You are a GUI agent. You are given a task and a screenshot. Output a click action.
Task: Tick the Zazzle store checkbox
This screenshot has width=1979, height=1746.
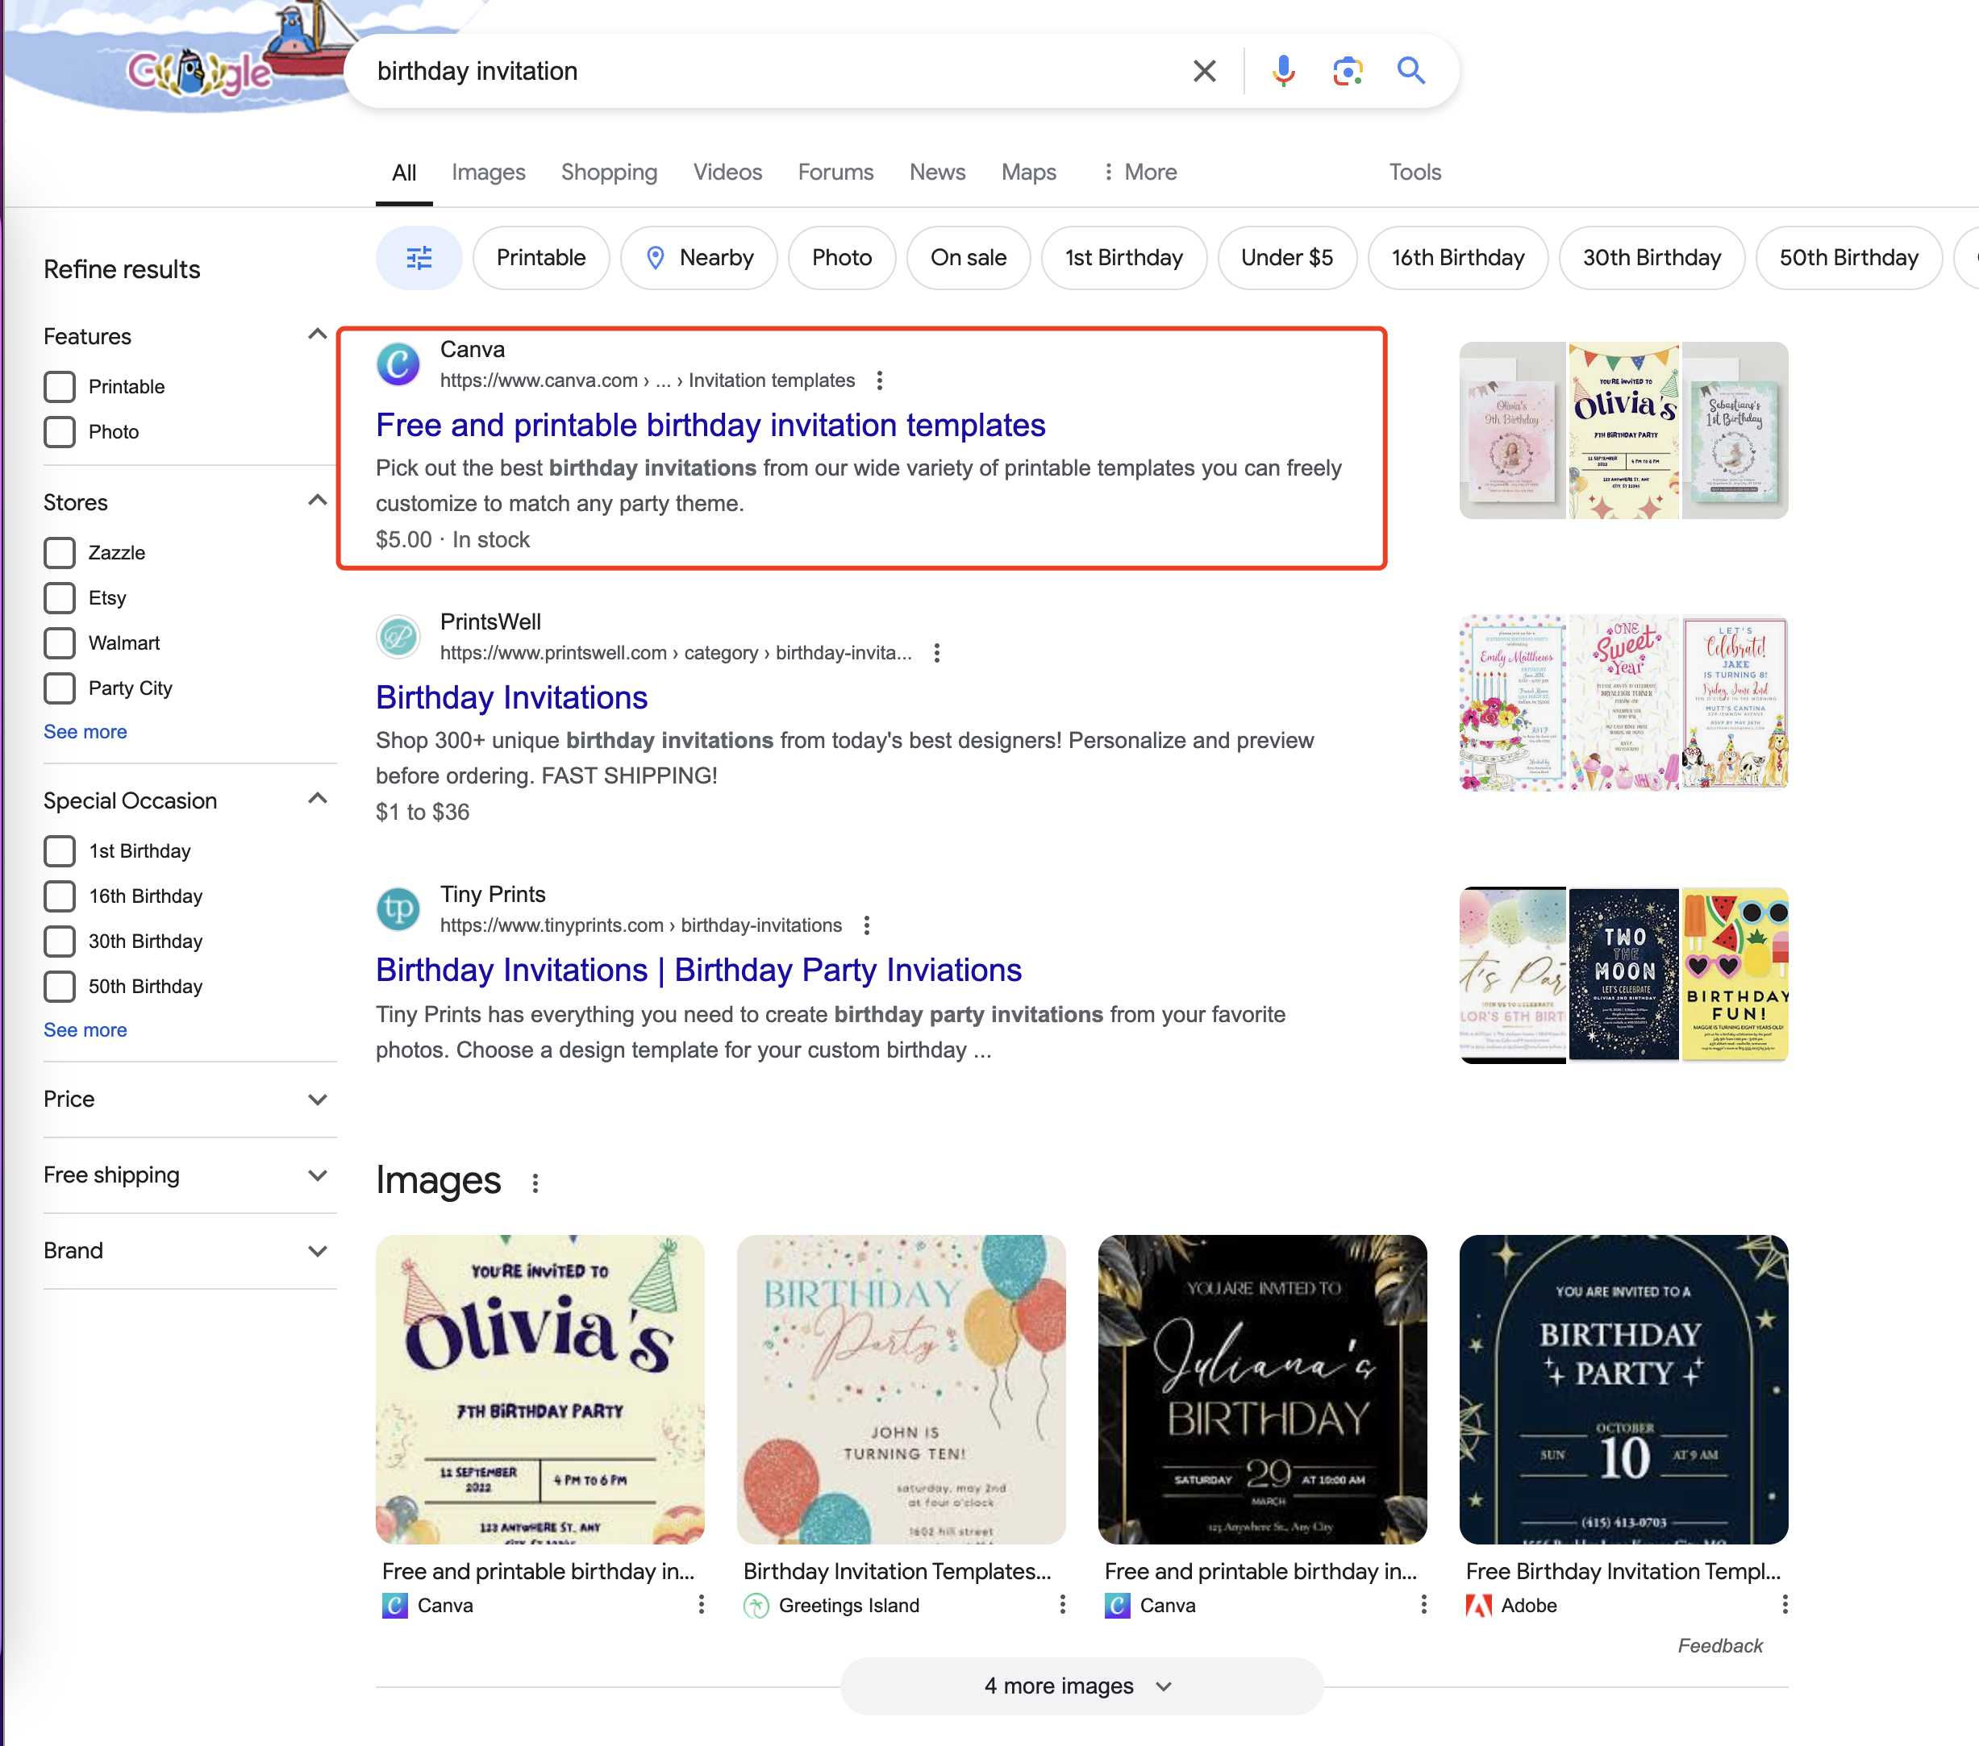coord(59,553)
